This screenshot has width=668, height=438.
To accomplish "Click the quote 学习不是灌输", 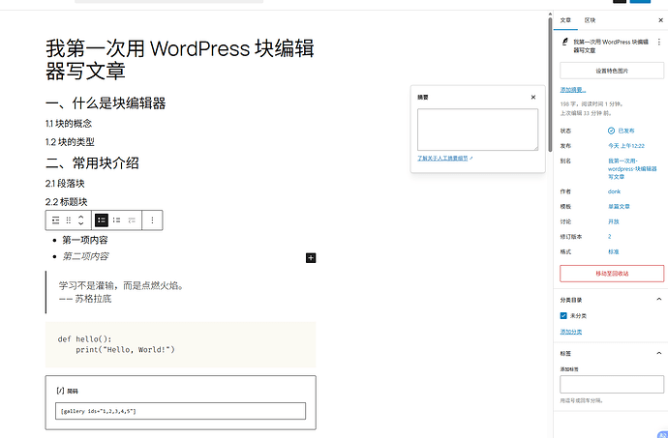I will click(x=123, y=285).
